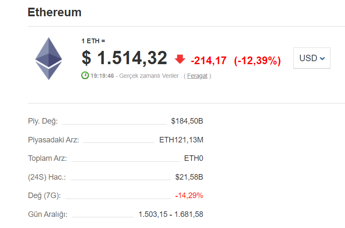Screen dimensions: 345x228
Task: Click the $ 1.514,32 price value
Action: (124, 58)
